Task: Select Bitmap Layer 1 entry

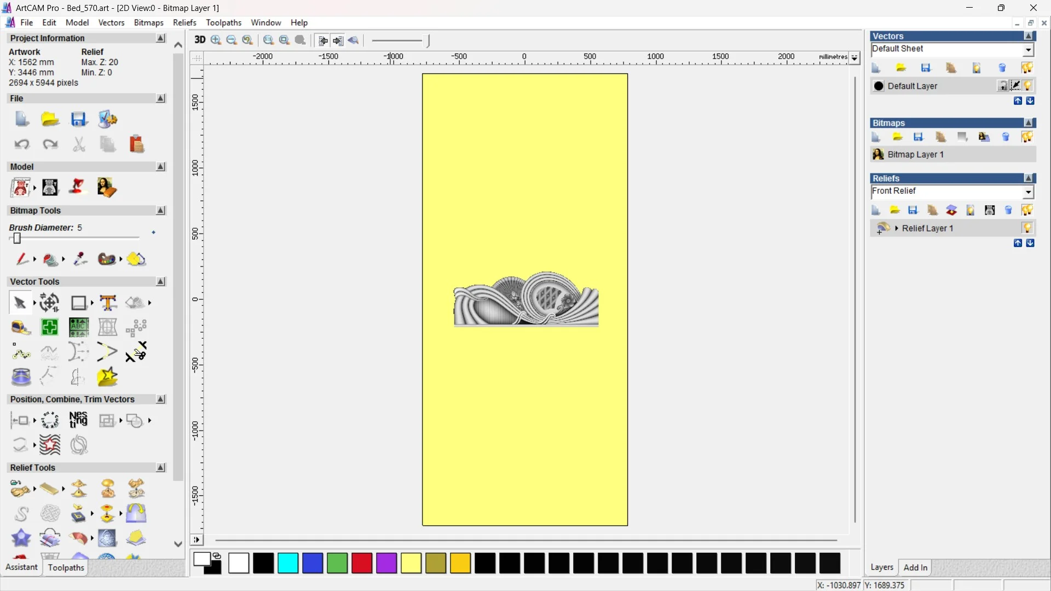Action: (x=915, y=154)
